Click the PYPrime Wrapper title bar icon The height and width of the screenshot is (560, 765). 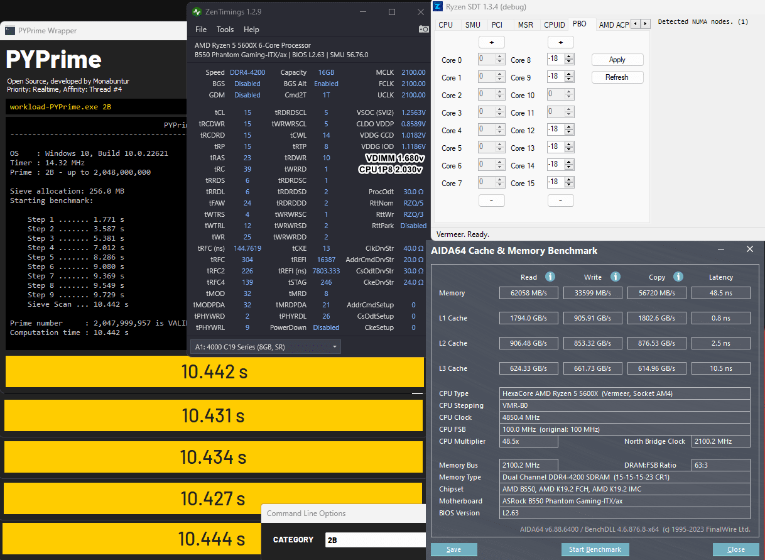[x=10, y=30]
